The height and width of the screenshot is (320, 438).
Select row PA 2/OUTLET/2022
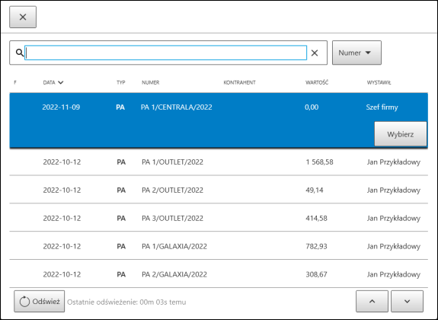[219, 190]
